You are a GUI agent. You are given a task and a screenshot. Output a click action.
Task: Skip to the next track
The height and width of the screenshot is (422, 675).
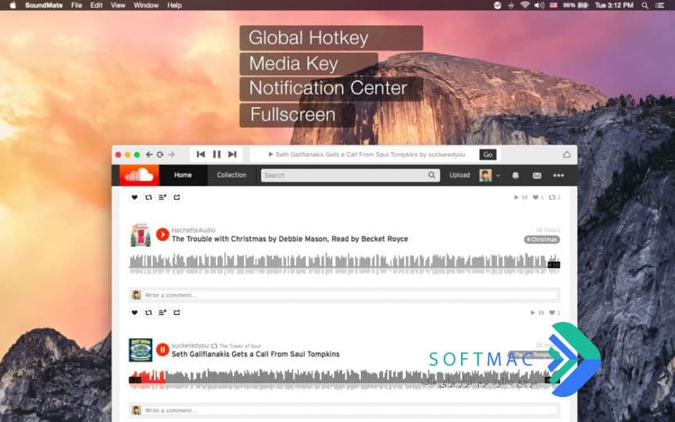(x=233, y=154)
